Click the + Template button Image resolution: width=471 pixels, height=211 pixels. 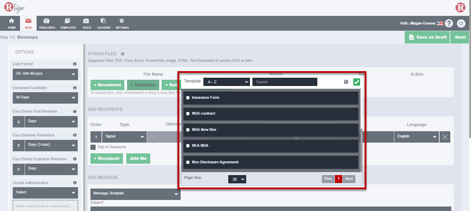coord(143,85)
